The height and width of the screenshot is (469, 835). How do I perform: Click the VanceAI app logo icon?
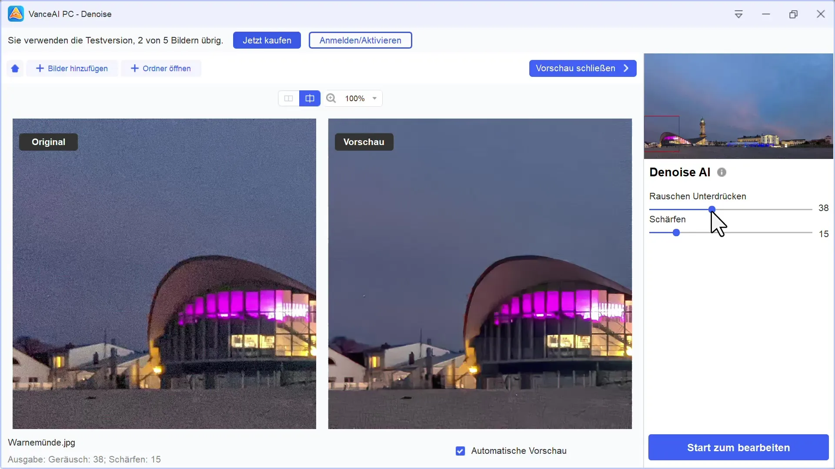[x=16, y=14]
